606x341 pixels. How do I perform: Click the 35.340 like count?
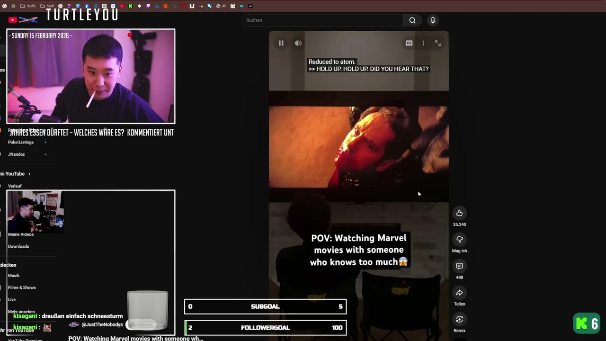(459, 224)
